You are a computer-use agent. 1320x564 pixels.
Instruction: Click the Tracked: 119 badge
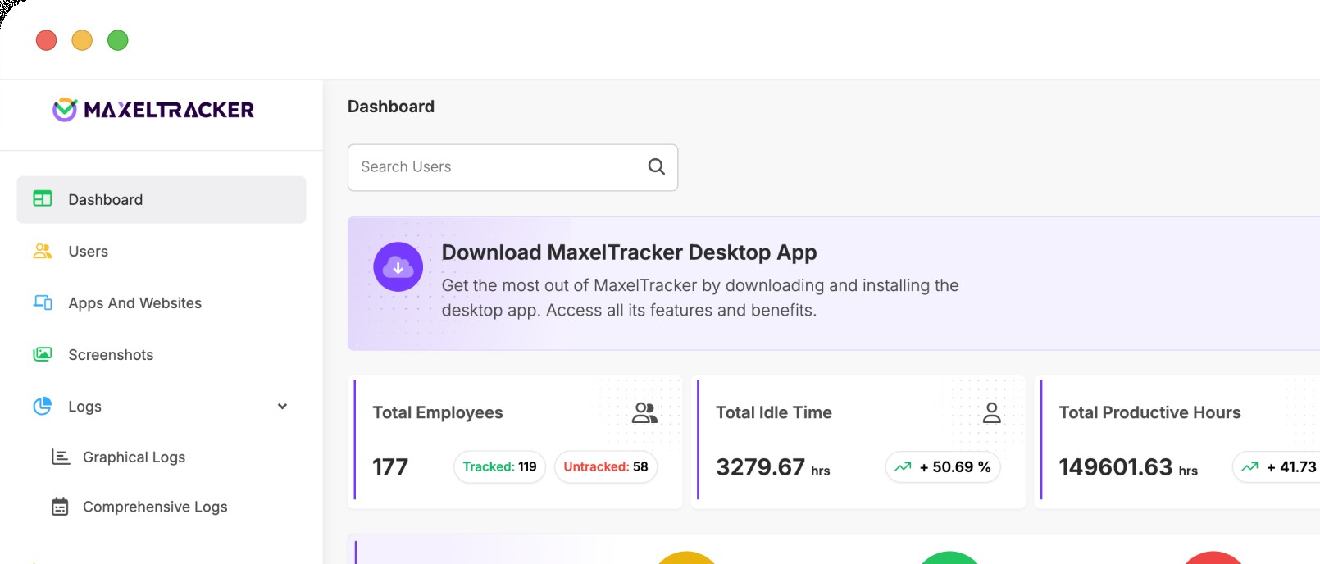499,467
